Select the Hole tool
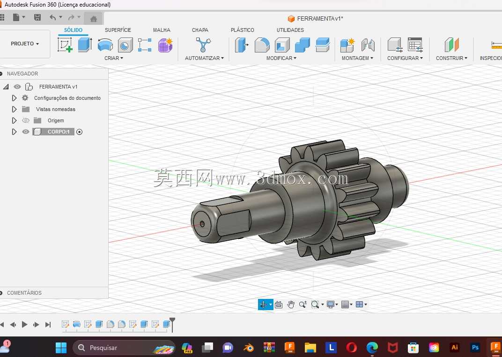Viewport: 502px width, 357px height. [125, 45]
